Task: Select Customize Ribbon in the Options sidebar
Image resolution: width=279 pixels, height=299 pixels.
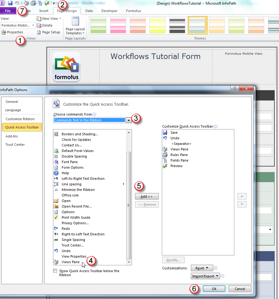Action: pyautogui.click(x=20, y=119)
